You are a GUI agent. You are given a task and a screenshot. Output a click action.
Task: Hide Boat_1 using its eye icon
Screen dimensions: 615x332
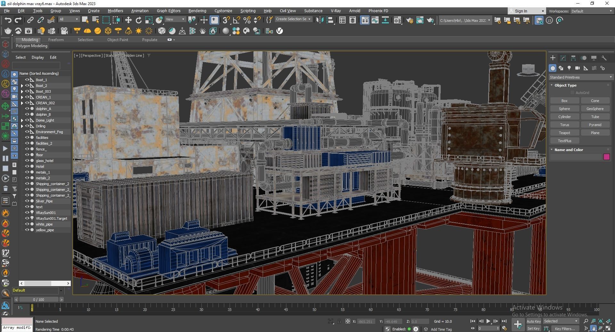click(27, 80)
